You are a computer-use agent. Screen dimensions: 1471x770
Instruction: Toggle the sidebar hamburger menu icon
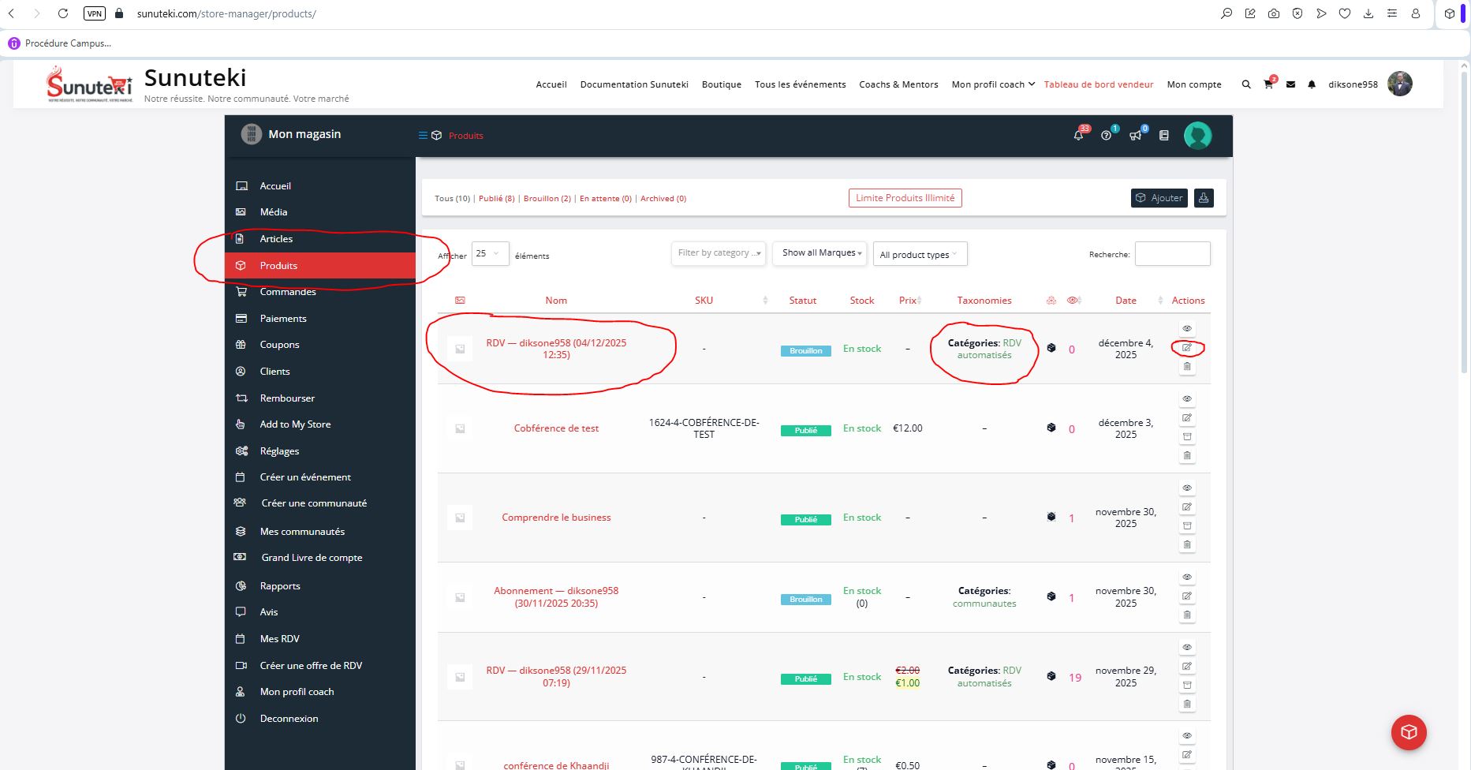(x=423, y=136)
